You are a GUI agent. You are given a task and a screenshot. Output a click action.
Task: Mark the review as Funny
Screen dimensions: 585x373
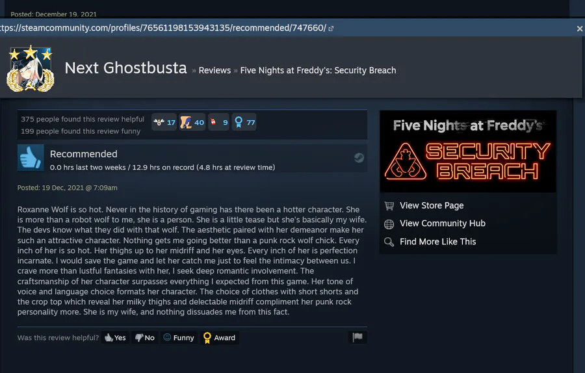[x=179, y=337]
